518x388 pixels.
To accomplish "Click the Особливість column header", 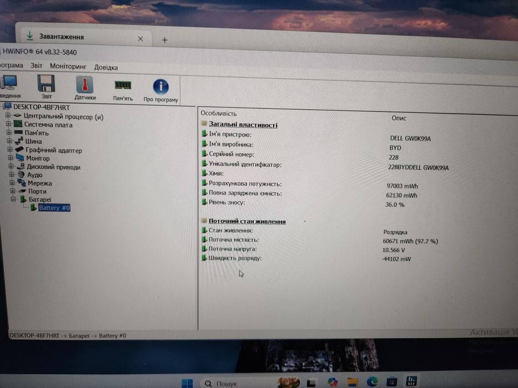I will click(219, 114).
